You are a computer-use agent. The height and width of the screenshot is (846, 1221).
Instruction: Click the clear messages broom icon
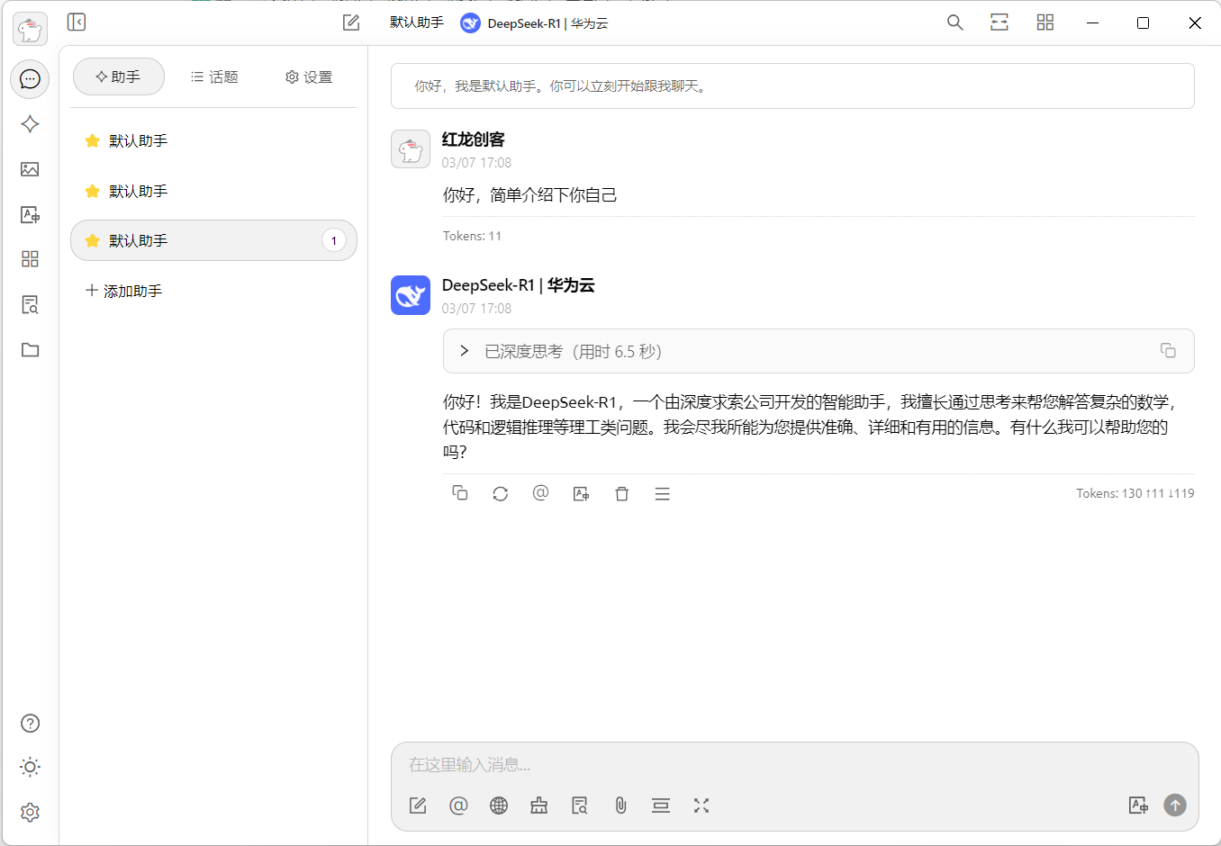coord(539,805)
